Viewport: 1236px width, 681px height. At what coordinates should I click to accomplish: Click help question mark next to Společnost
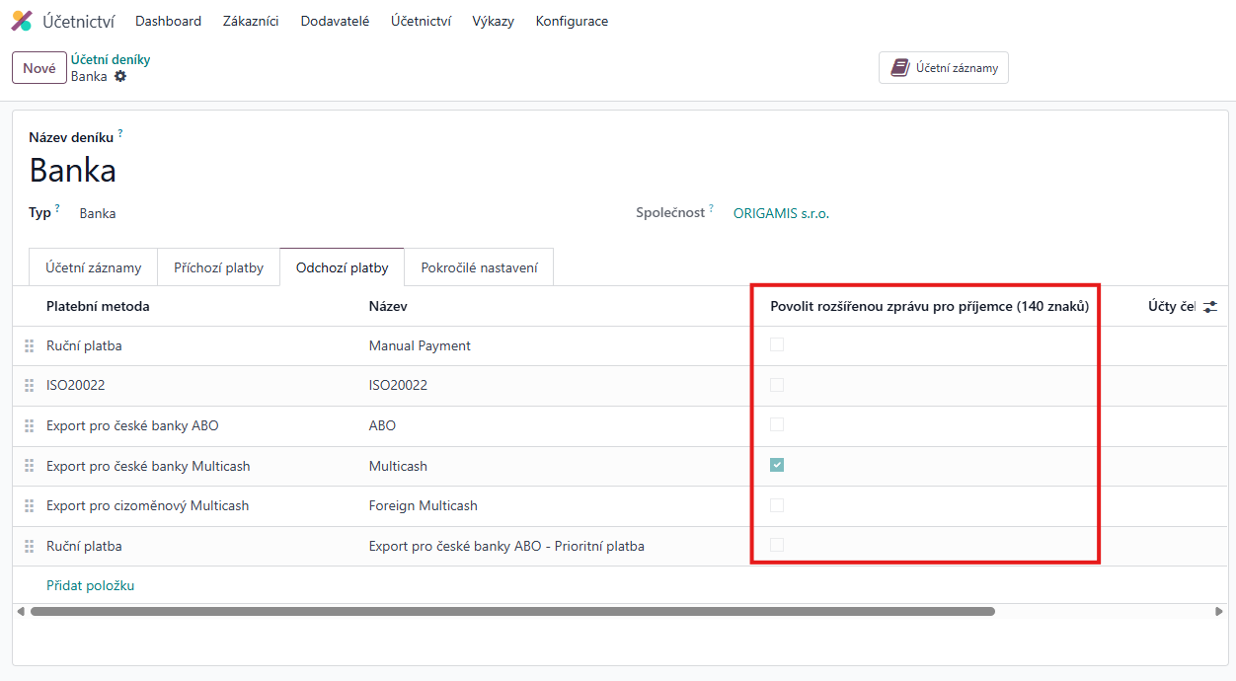[x=711, y=208]
